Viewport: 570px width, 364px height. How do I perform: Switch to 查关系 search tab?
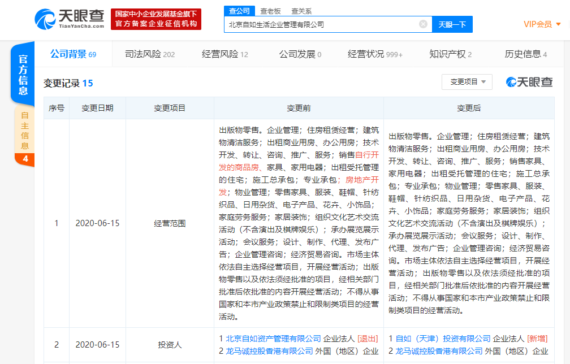(x=301, y=11)
